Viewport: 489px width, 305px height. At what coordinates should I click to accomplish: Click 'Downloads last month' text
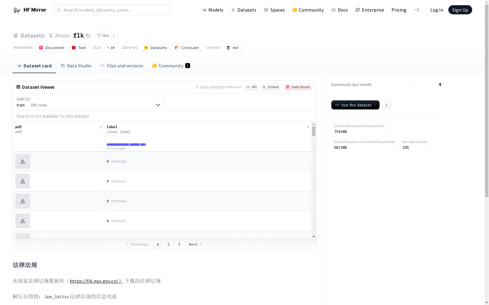[351, 84]
